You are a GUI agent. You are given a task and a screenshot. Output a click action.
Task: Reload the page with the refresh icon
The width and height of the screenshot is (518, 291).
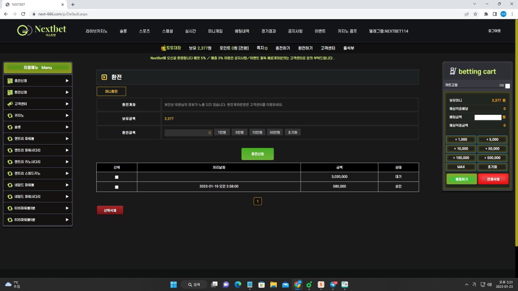23,14
